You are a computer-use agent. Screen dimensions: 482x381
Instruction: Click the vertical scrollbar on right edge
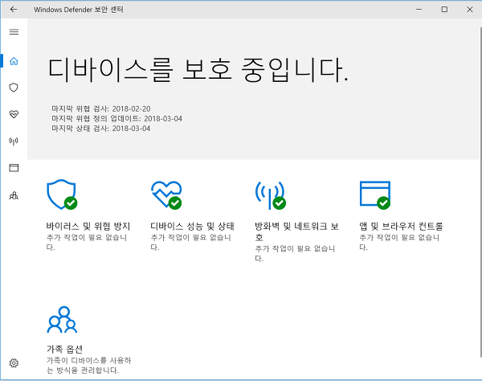tap(480, 192)
